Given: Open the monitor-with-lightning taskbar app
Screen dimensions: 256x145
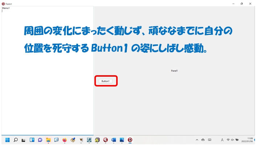Looking at the screenshot, I should (89, 140).
